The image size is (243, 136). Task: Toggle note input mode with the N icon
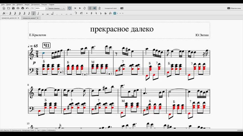tap(4, 13)
